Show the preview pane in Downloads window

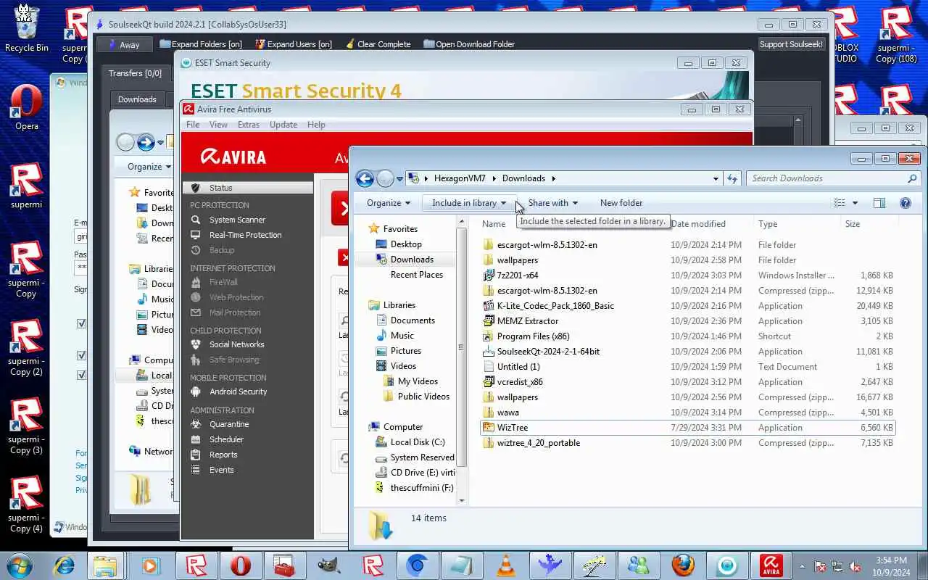click(x=879, y=203)
